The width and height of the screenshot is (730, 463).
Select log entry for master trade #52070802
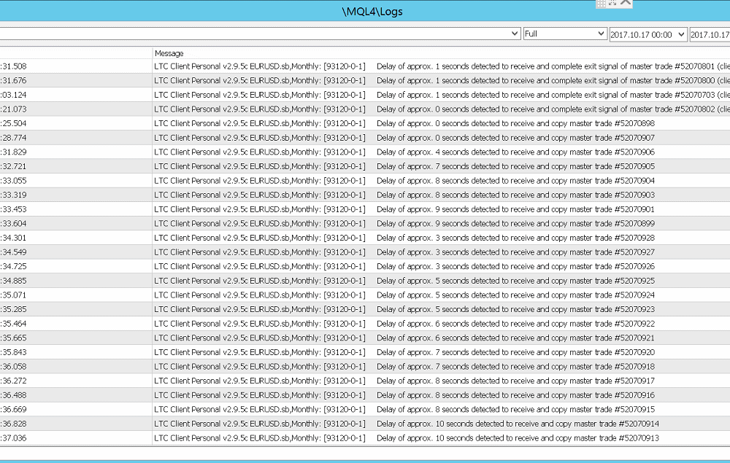(x=365, y=109)
